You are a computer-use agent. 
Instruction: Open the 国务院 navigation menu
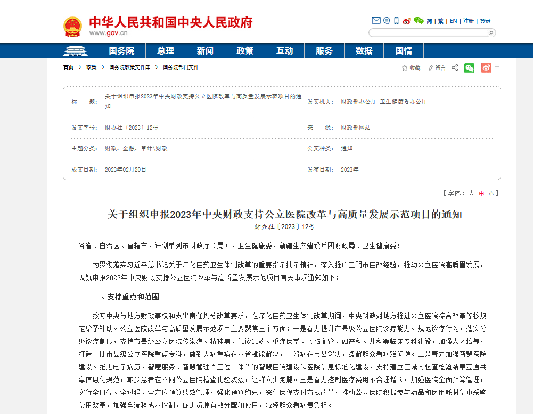[121, 51]
